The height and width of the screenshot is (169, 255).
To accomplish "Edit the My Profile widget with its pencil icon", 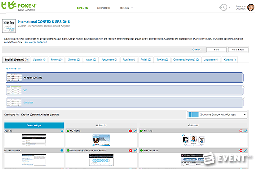I will [x=135, y=131].
